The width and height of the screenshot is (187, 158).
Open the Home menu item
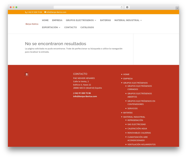[45, 20]
